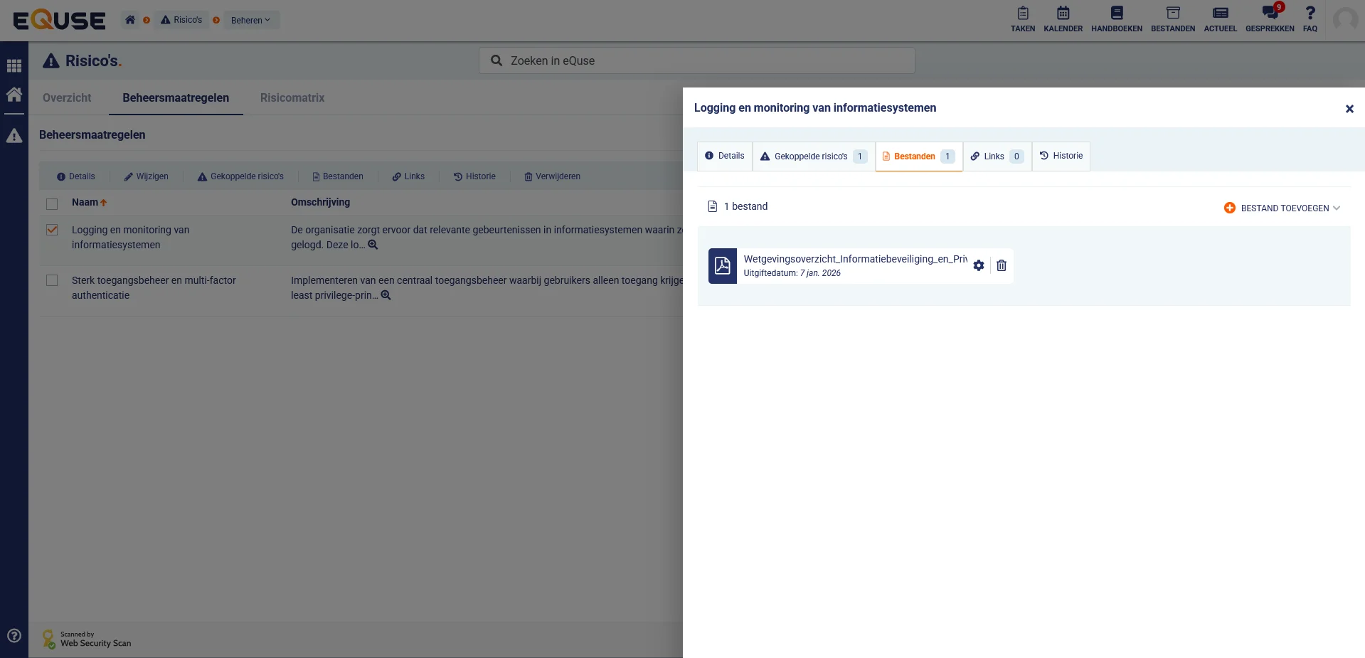Open the Taken icon in top bar
This screenshot has height=658, width=1365.
(1022, 19)
